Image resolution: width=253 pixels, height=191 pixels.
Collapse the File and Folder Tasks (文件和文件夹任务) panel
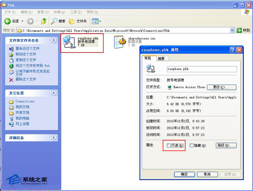click(54, 40)
